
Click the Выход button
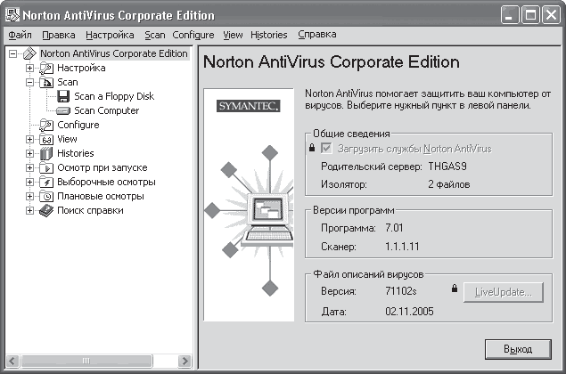518,349
